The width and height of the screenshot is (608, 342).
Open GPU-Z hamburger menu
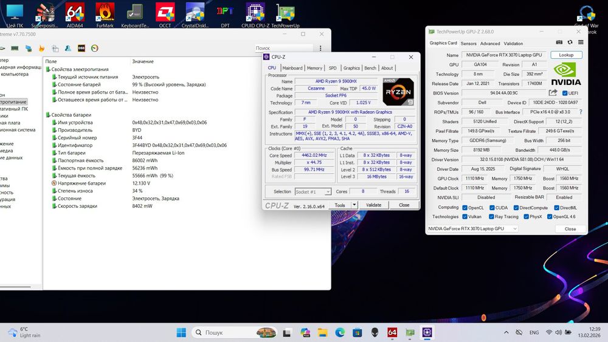click(581, 42)
